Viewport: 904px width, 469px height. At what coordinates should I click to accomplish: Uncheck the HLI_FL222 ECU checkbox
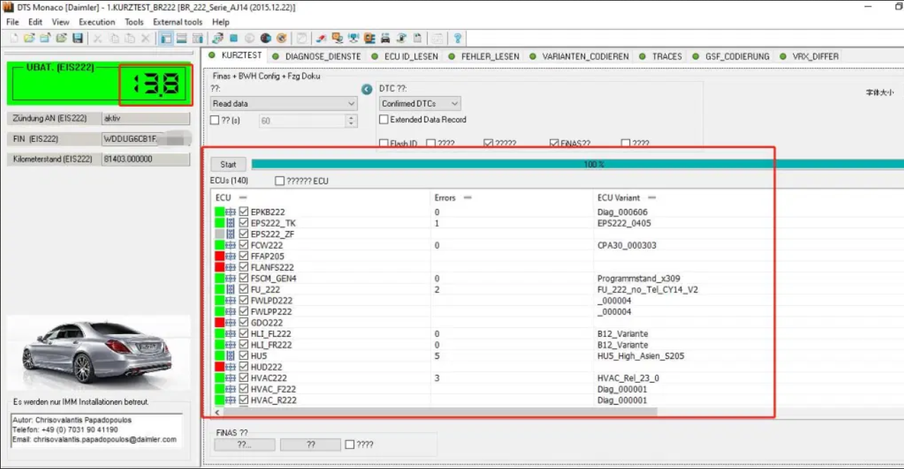[244, 334]
